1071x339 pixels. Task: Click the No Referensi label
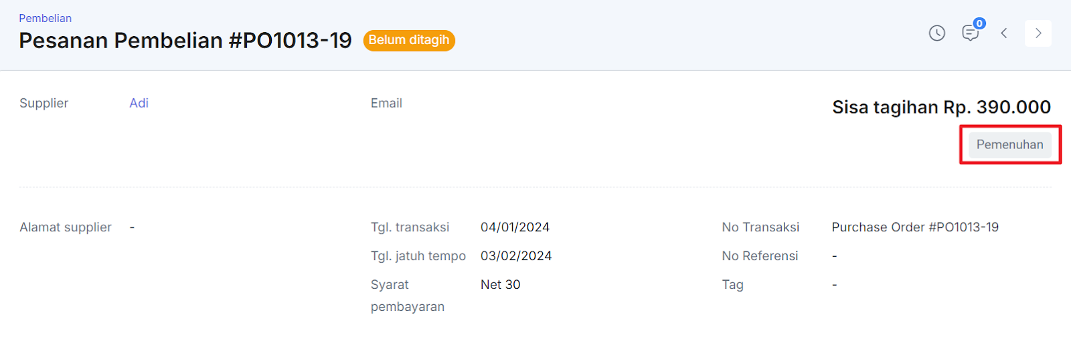(x=760, y=256)
